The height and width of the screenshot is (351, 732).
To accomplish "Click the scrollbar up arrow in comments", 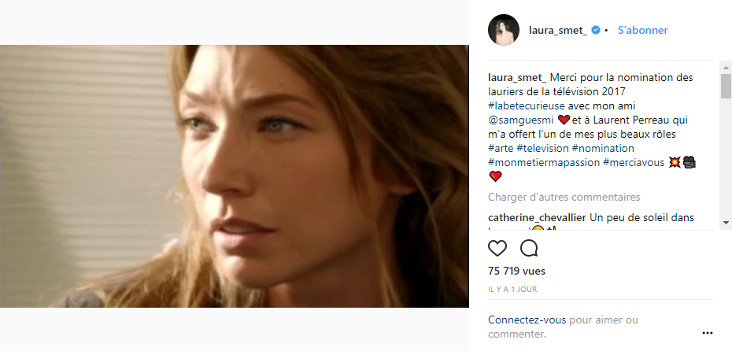I will (x=725, y=69).
